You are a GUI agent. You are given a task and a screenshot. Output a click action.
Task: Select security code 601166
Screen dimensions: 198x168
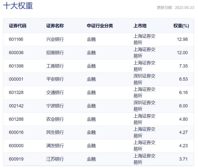16,39
